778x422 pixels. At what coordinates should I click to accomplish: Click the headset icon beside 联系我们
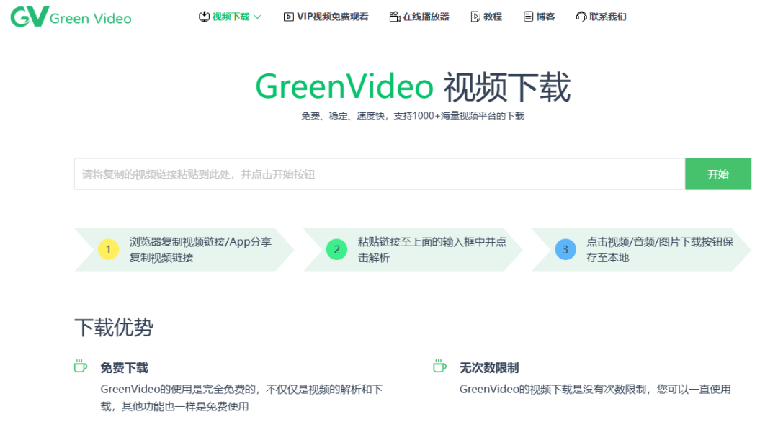pyautogui.click(x=581, y=17)
